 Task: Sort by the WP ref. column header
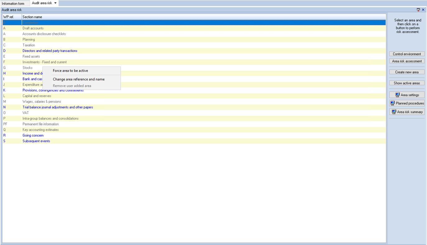coord(12,17)
